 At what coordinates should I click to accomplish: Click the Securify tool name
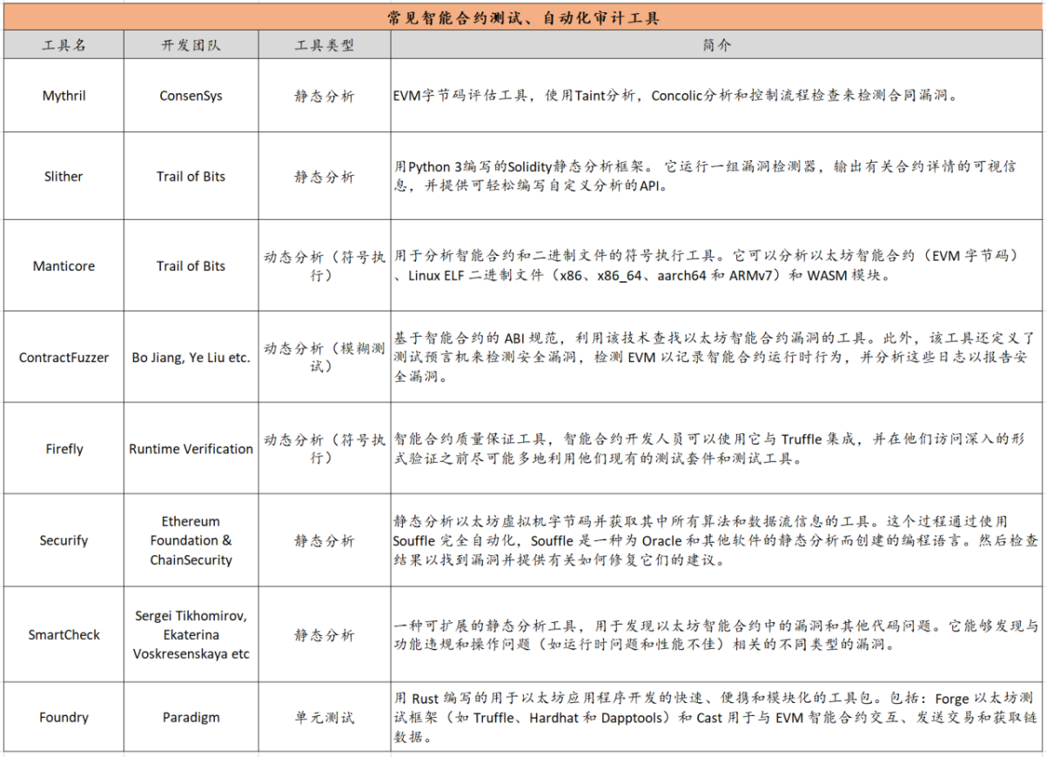62,540
